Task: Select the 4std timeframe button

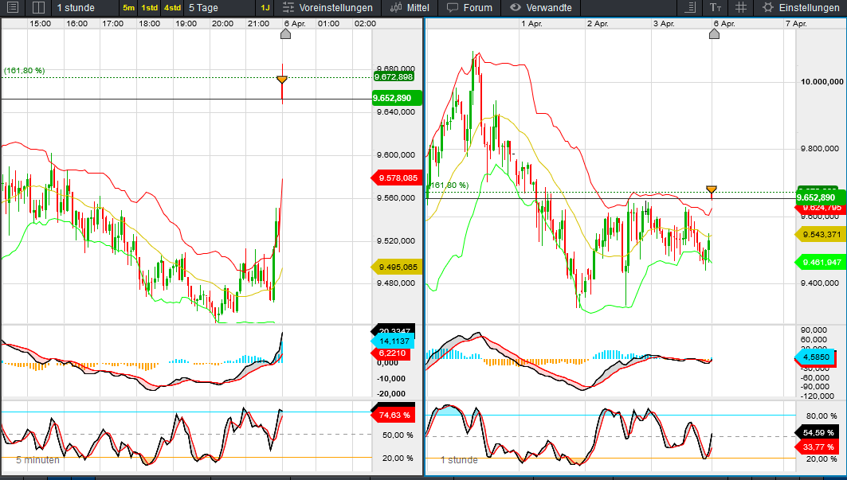Action: click(x=172, y=7)
